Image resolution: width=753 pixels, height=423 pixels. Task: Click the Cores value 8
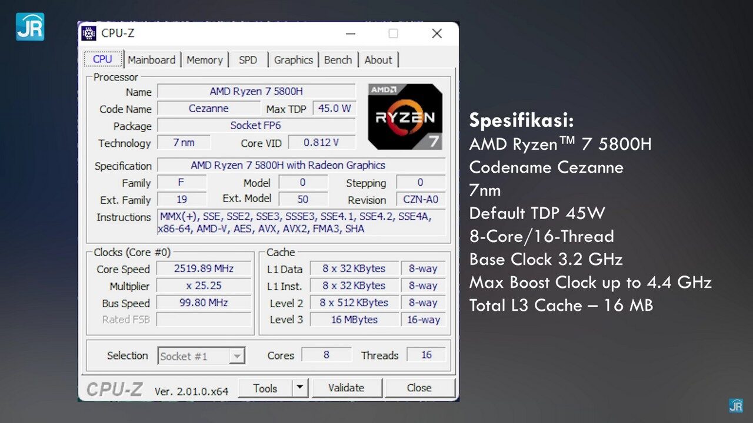[326, 355]
